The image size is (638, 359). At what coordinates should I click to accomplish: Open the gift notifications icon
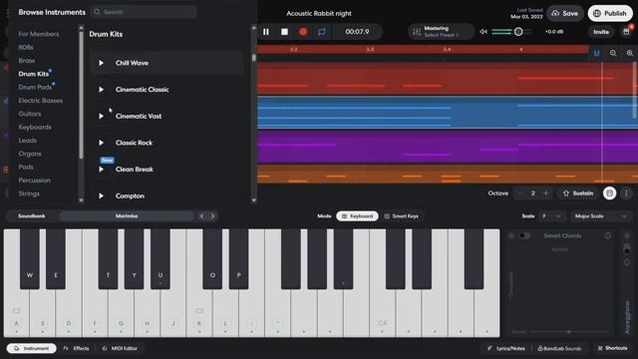pyautogui.click(x=626, y=32)
